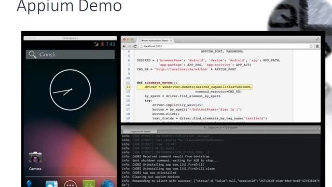Viewport: 332px width, 187px height.
Task: Click line number 12 in the gutter
Action: coord(128,87)
